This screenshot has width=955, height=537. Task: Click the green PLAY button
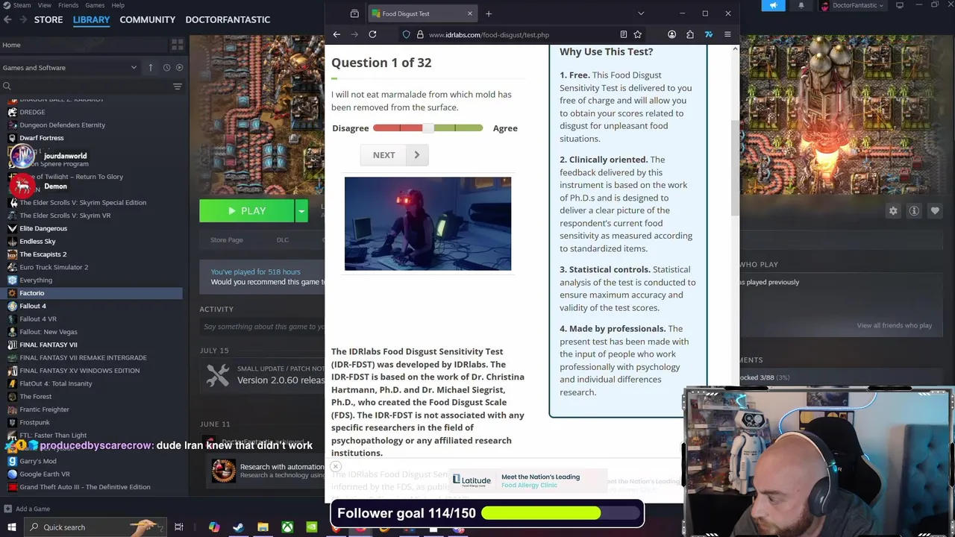click(247, 211)
